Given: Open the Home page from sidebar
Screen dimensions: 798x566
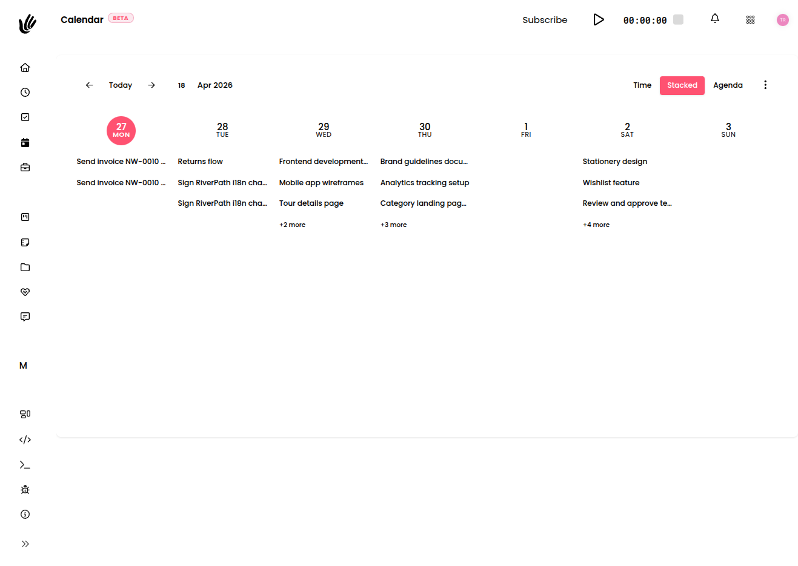Looking at the screenshot, I should [x=25, y=68].
